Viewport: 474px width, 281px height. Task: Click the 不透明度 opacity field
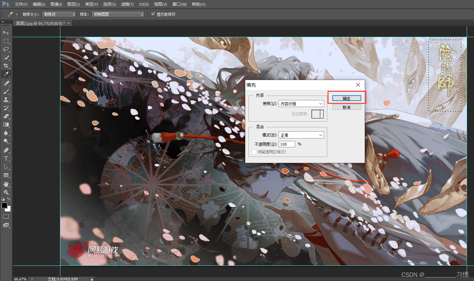[287, 144]
